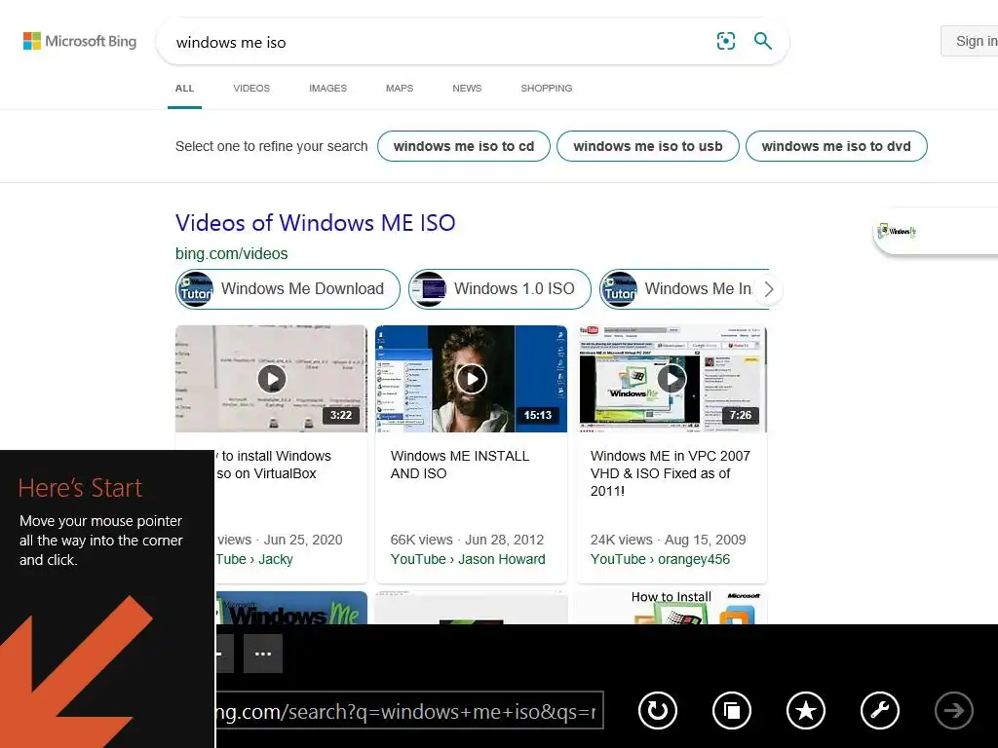The image size is (998, 748).
Task: Switch to the IMAGES tab
Action: tap(327, 89)
